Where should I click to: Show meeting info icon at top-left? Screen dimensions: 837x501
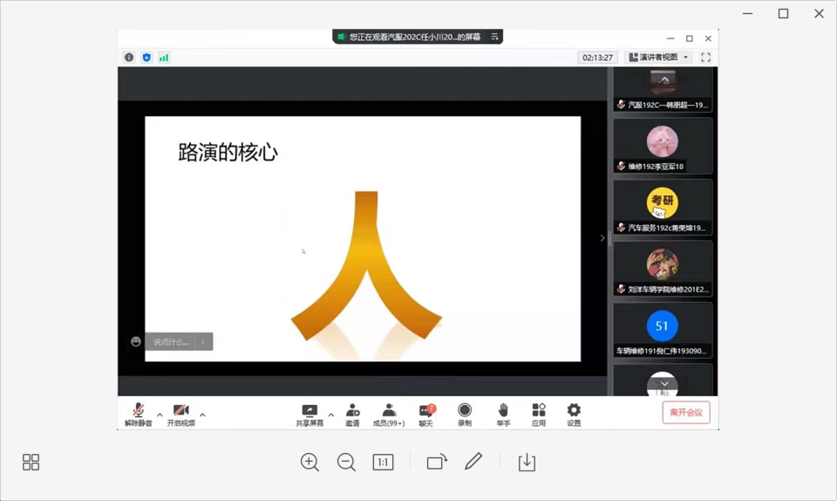click(129, 58)
